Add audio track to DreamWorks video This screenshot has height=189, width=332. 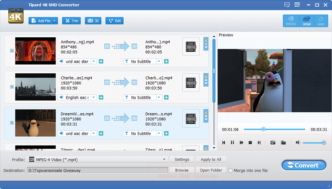click(101, 133)
